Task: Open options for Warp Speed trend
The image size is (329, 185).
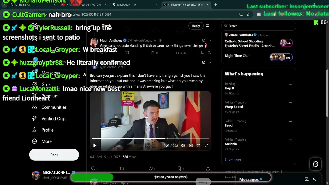Action: point(290,103)
